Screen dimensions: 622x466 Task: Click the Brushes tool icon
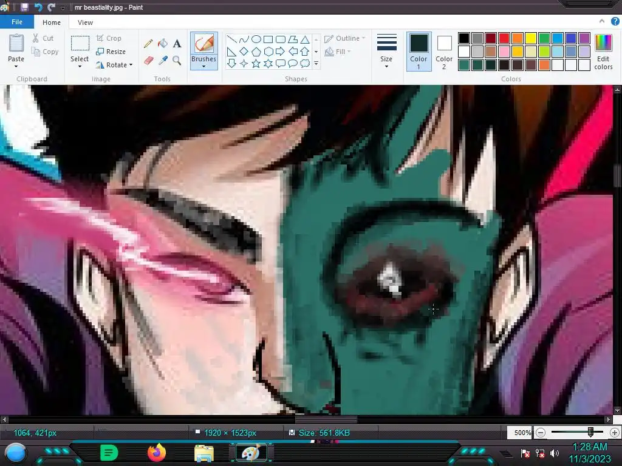coord(204,43)
